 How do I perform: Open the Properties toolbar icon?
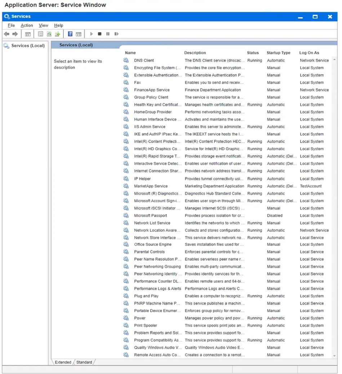pyautogui.click(x=41, y=34)
